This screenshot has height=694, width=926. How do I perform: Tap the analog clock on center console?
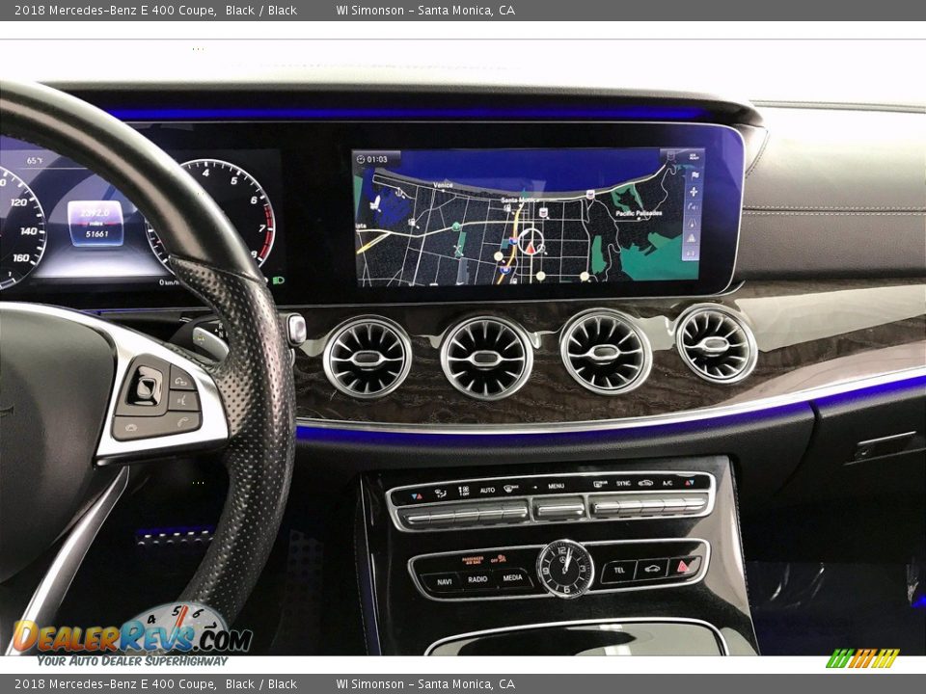pyautogui.click(x=566, y=569)
